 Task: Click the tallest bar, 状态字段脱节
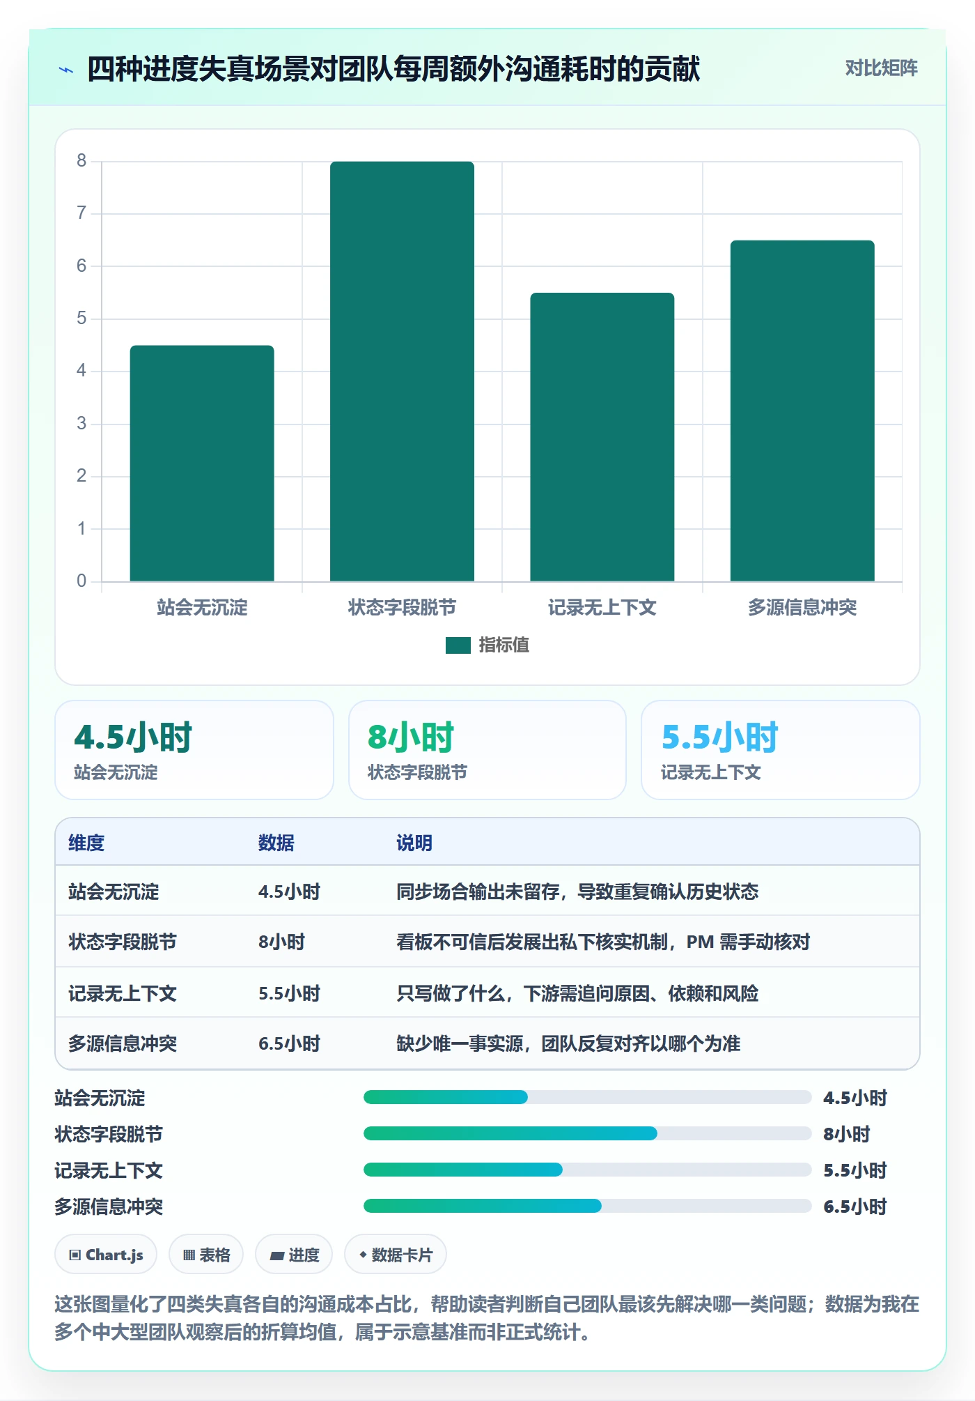click(402, 372)
